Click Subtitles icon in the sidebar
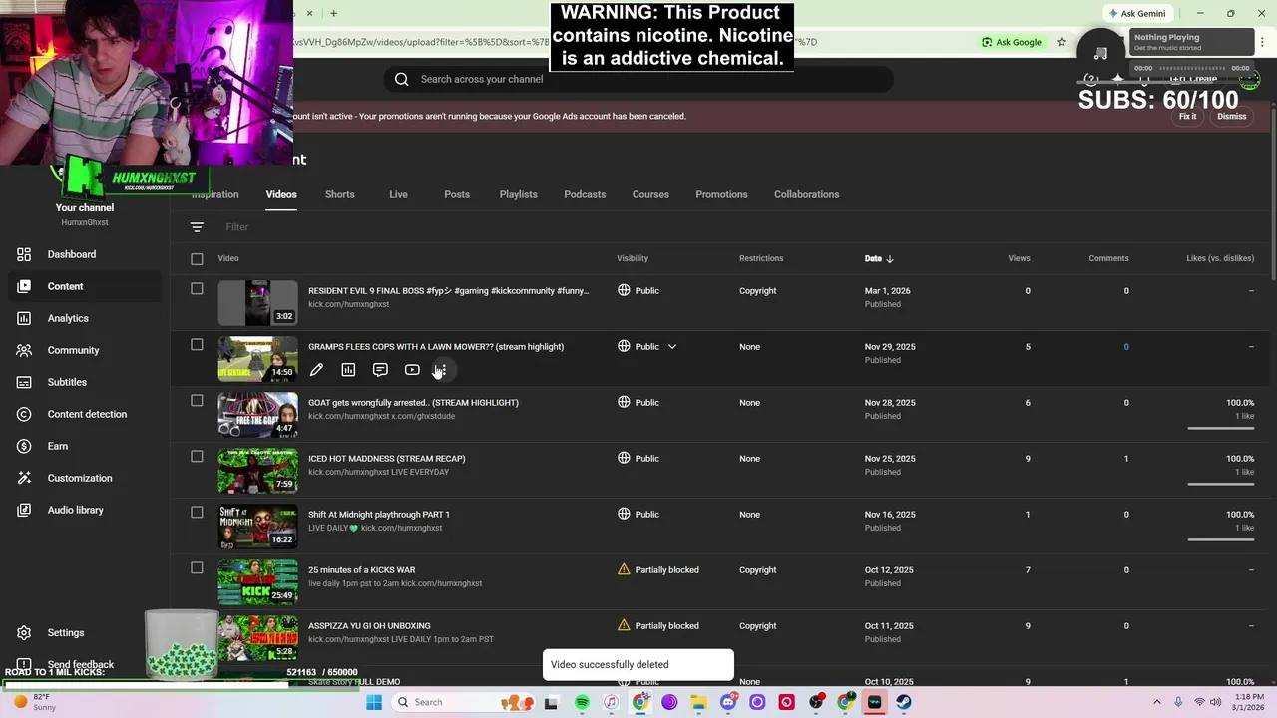 24,382
